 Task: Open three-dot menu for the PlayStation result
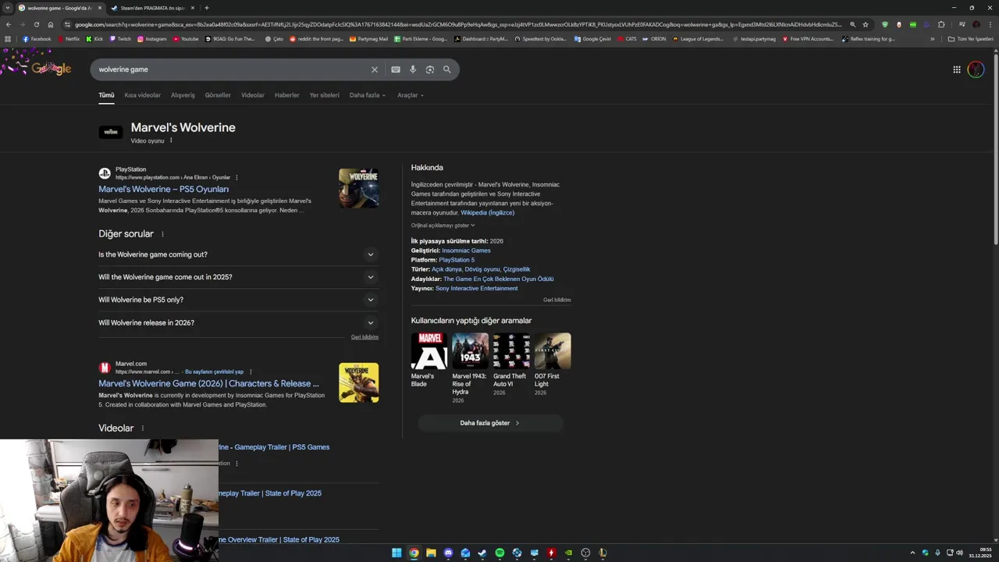(x=236, y=177)
